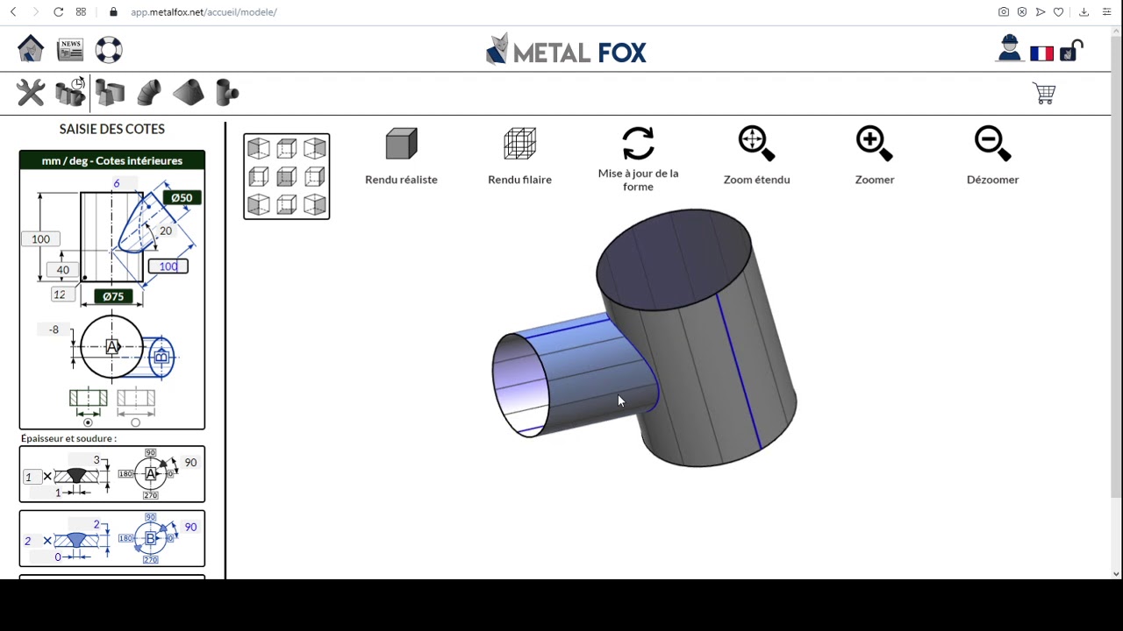Edit piece A thickness field showing 1
Screen dimensions: 1123x631
click(32, 477)
